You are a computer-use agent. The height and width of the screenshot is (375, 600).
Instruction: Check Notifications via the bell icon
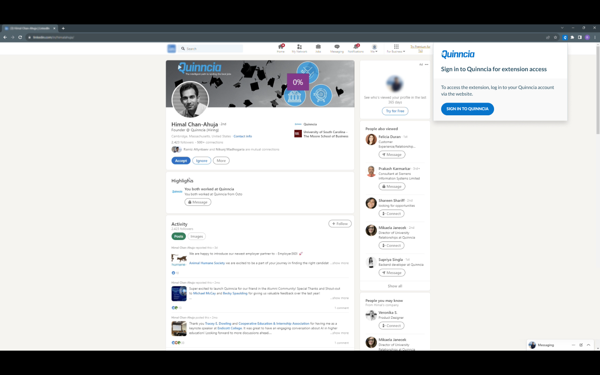(x=355, y=47)
